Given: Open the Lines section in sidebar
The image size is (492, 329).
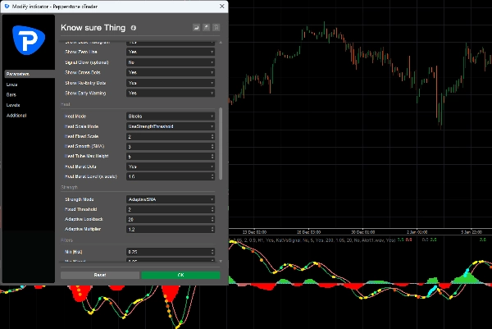Looking at the screenshot, I should click(12, 85).
